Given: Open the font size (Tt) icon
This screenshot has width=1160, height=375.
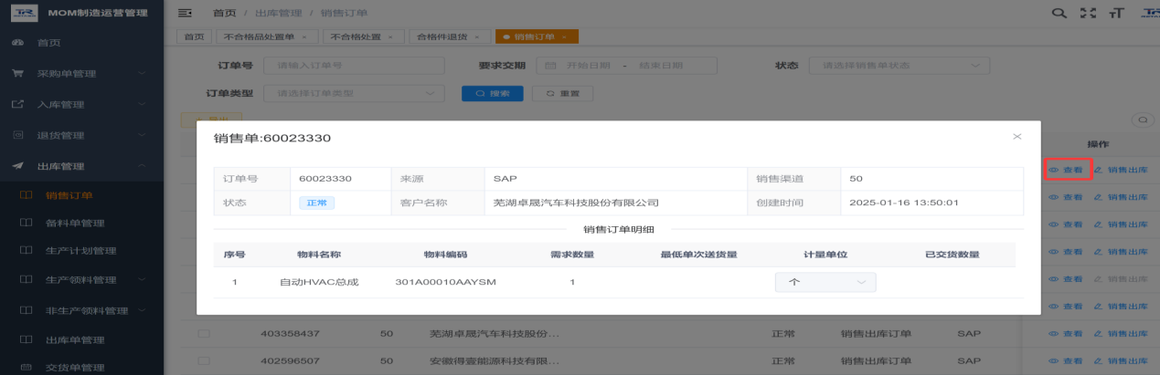Looking at the screenshot, I should (1116, 13).
